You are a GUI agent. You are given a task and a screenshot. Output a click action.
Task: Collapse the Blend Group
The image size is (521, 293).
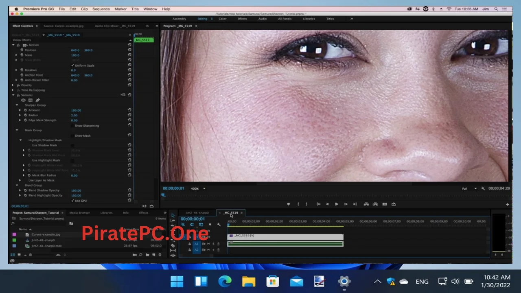point(17,185)
